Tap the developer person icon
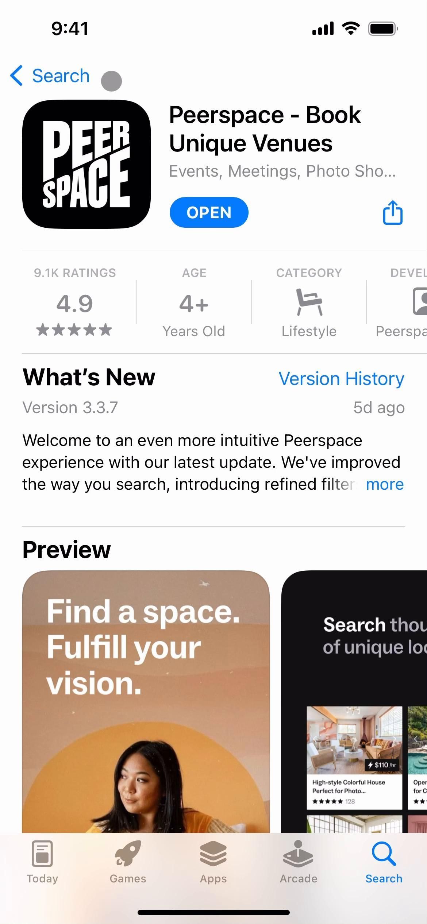The height and width of the screenshot is (924, 427). tap(420, 301)
